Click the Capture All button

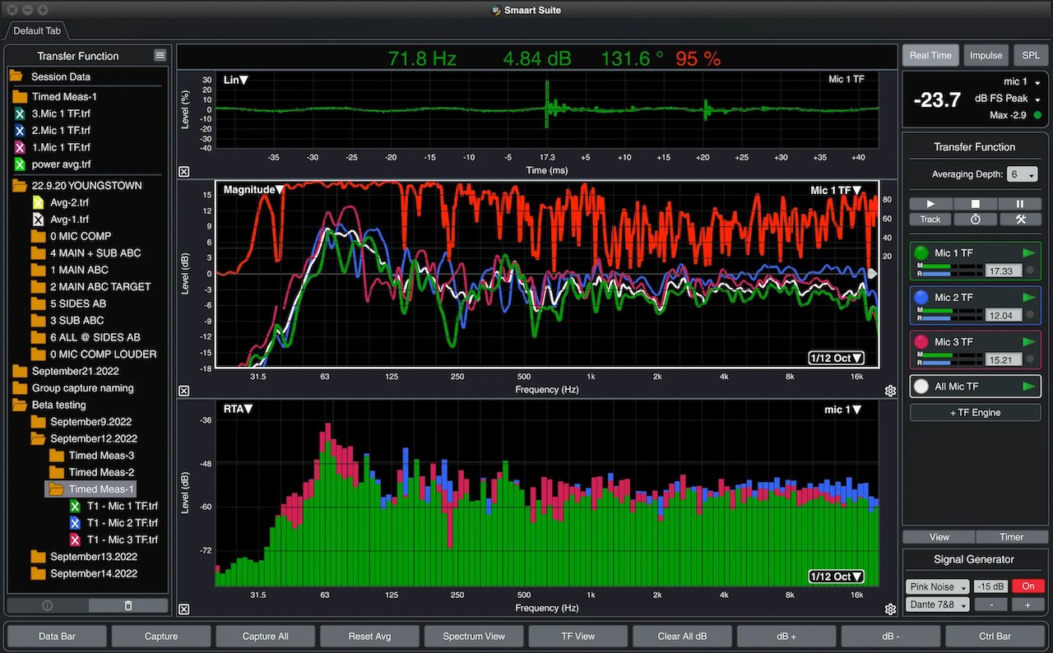tap(266, 636)
